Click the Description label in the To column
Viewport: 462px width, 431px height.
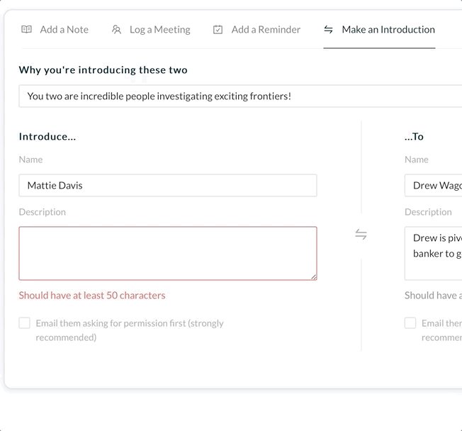coord(428,212)
